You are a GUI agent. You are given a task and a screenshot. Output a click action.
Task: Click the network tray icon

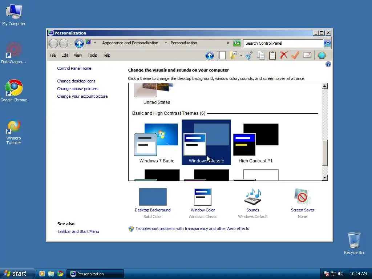(x=333, y=274)
